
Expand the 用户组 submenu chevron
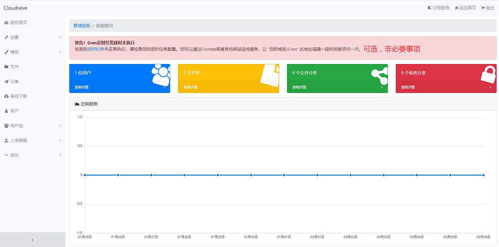click(x=60, y=126)
